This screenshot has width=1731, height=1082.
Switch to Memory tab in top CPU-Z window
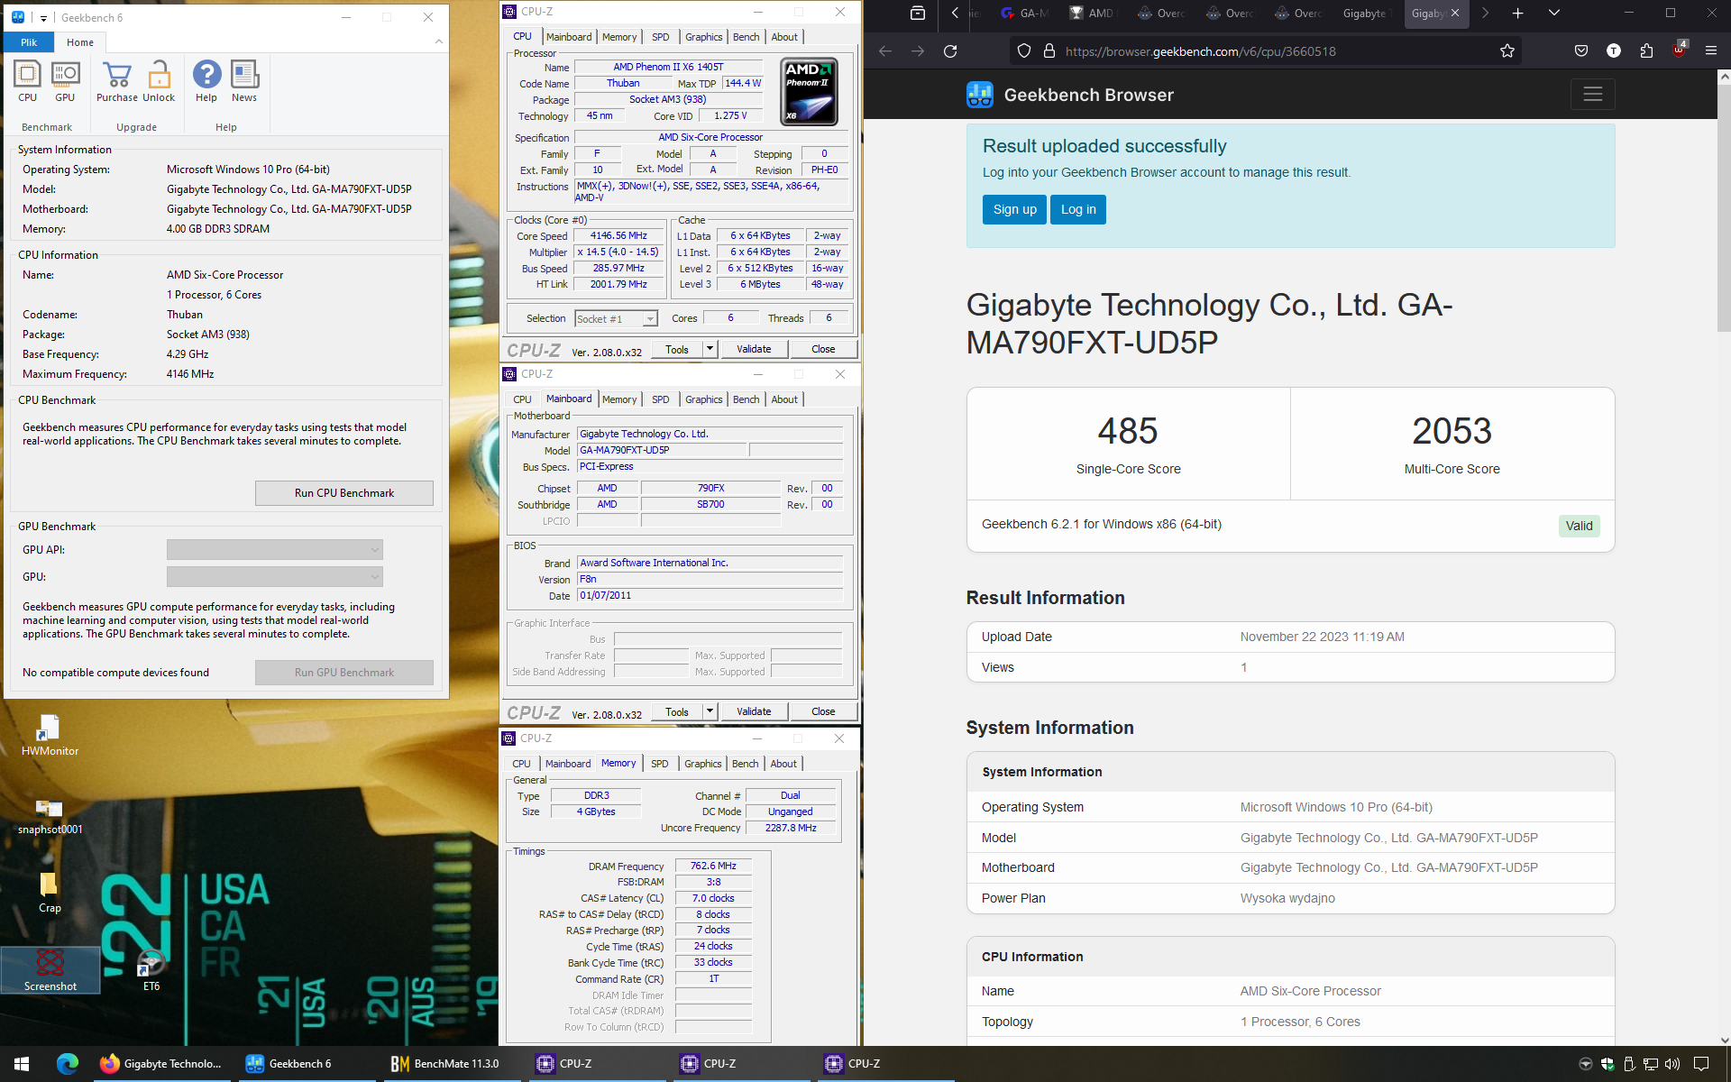point(619,37)
